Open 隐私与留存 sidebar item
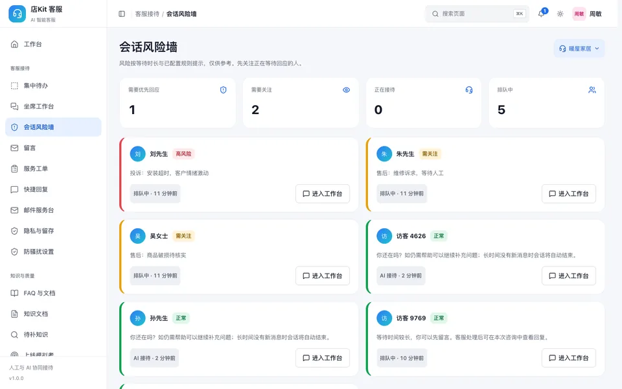Screen dimensions: 622x389 point(53,231)
